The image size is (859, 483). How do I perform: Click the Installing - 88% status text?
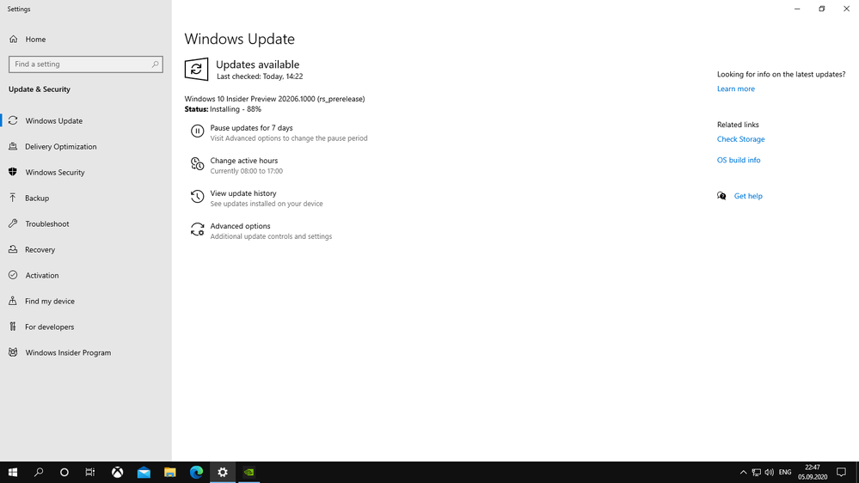236,109
